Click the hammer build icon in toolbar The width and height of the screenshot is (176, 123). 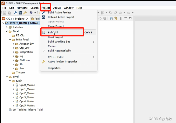click(x=15, y=13)
